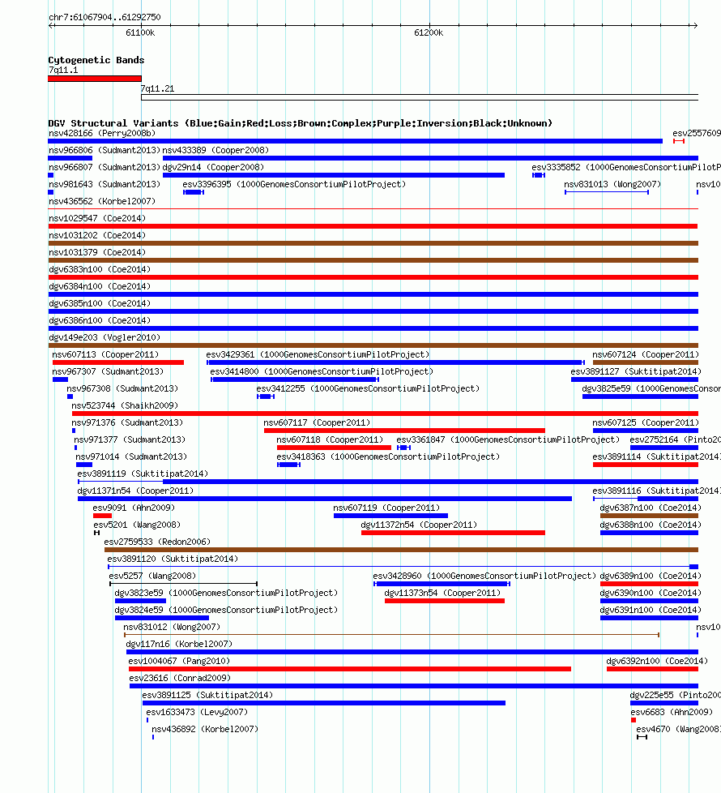Image resolution: width=721 pixels, height=793 pixels.
Task: Select dgv11372n54 (Cooper2011) label
Action: pyautogui.click(x=419, y=525)
